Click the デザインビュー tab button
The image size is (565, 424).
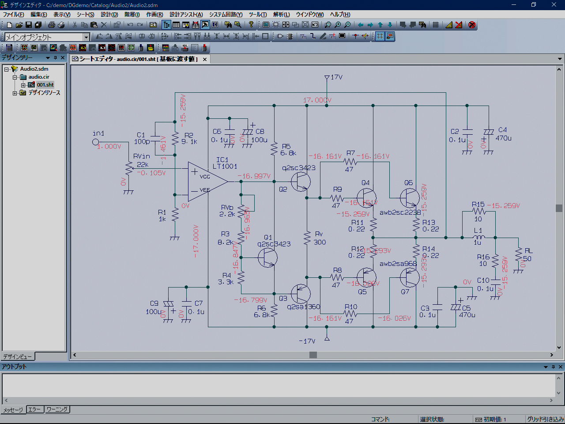point(18,356)
